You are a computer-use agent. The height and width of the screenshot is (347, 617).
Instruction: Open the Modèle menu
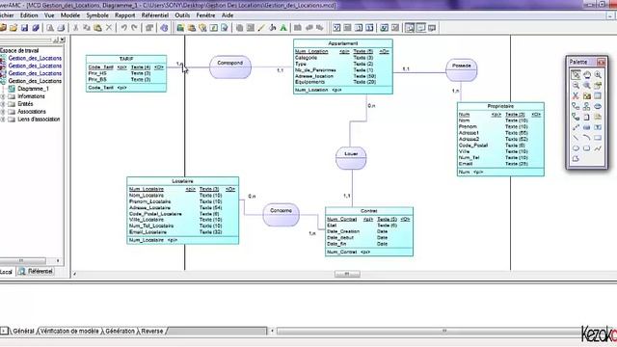tap(70, 15)
